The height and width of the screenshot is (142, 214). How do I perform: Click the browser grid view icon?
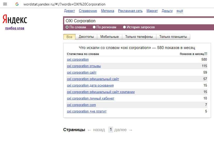5,4
